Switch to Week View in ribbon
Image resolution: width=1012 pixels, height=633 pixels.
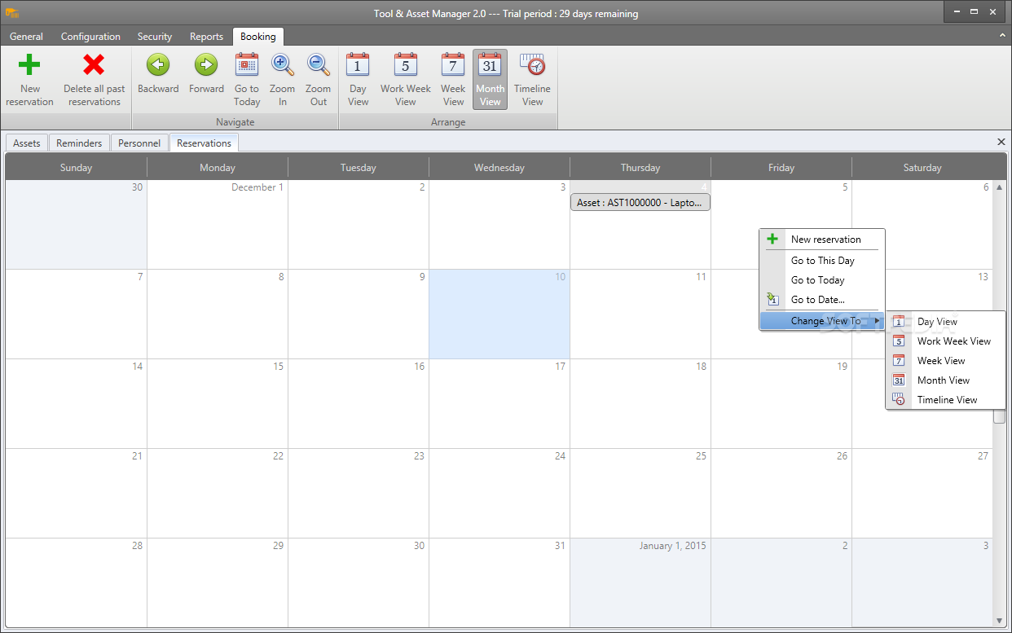click(x=453, y=80)
